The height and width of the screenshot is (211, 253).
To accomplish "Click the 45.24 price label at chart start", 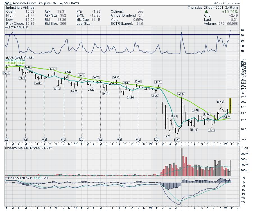I will (x=6, y=73).
